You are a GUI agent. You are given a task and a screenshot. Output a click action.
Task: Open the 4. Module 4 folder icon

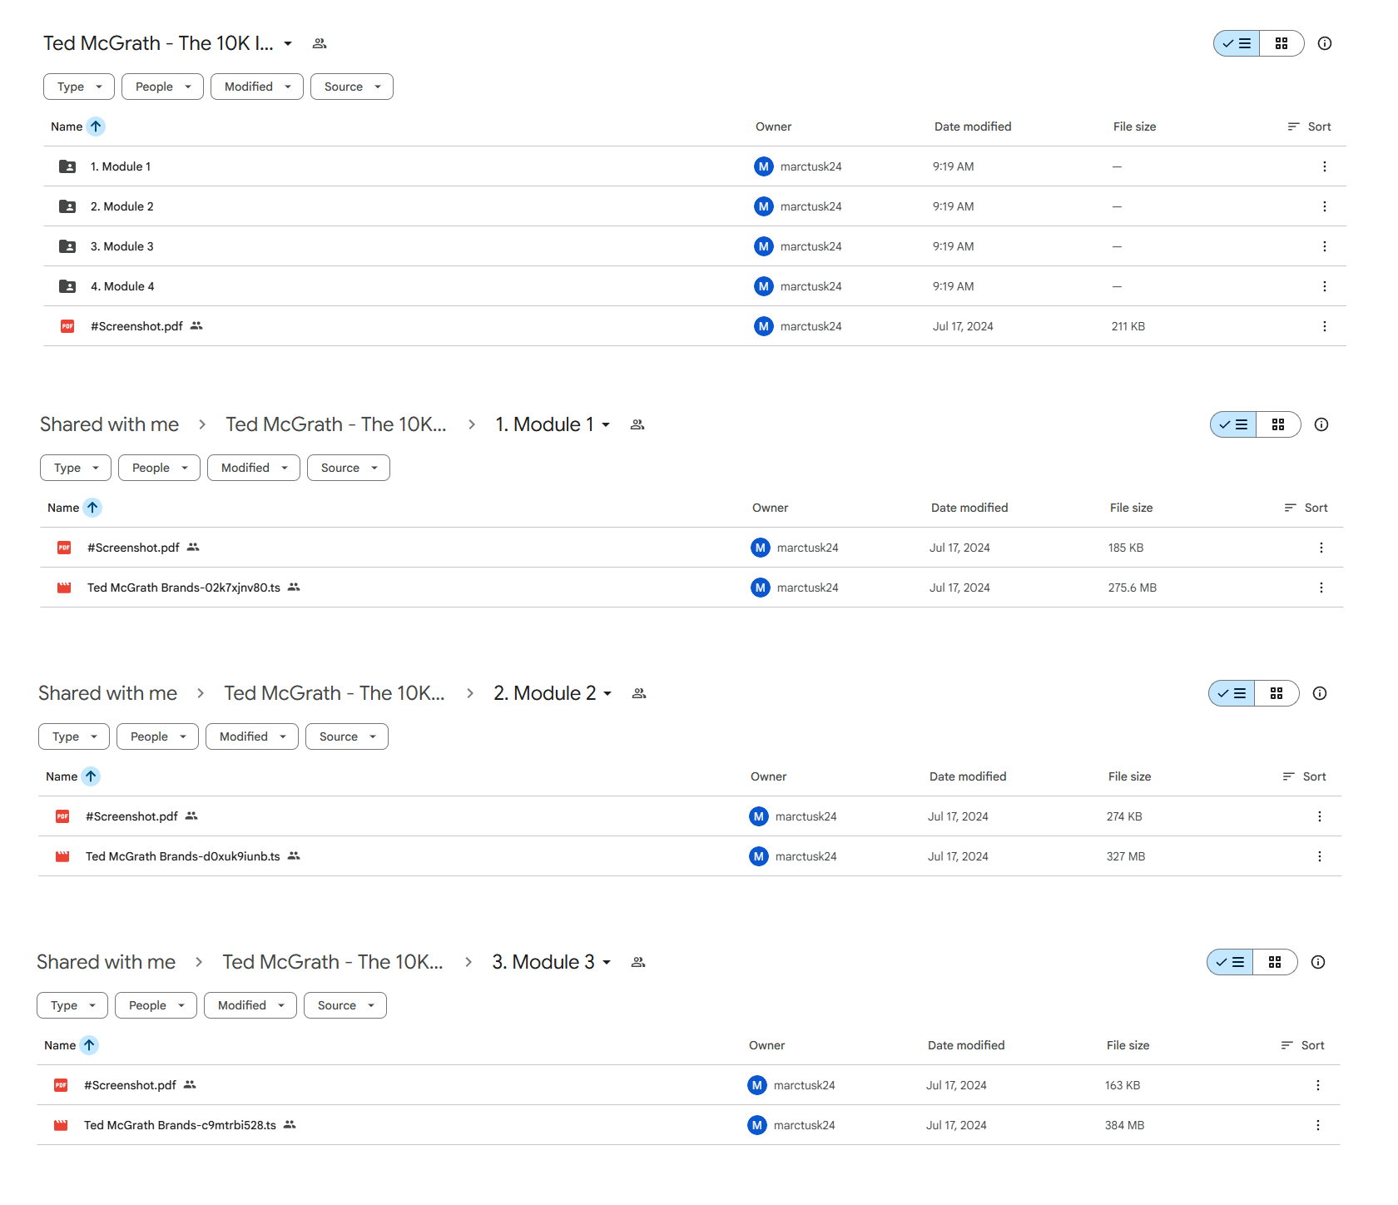(67, 286)
